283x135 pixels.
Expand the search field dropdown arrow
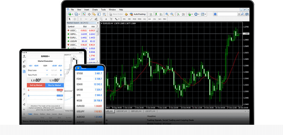[239, 14]
